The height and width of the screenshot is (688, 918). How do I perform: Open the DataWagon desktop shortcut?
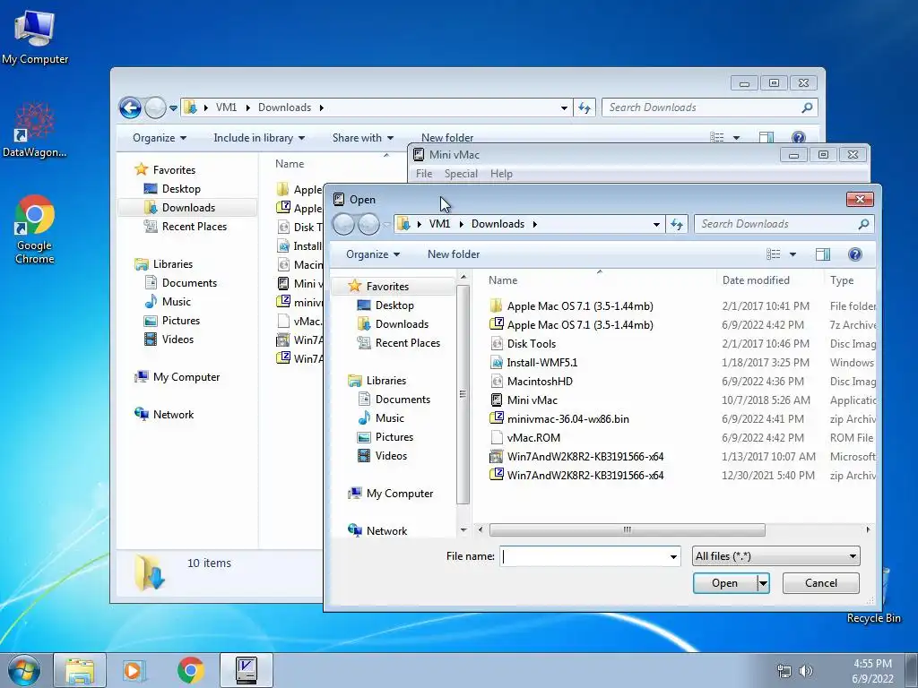(35, 130)
